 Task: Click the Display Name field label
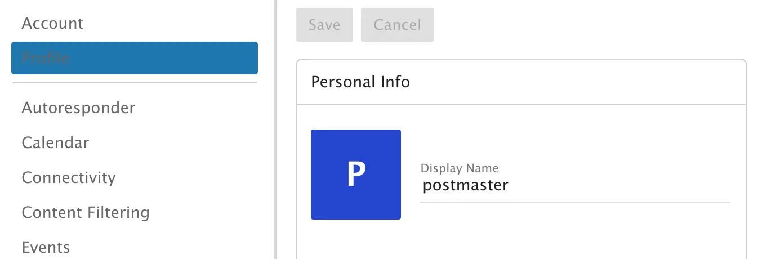[460, 168]
